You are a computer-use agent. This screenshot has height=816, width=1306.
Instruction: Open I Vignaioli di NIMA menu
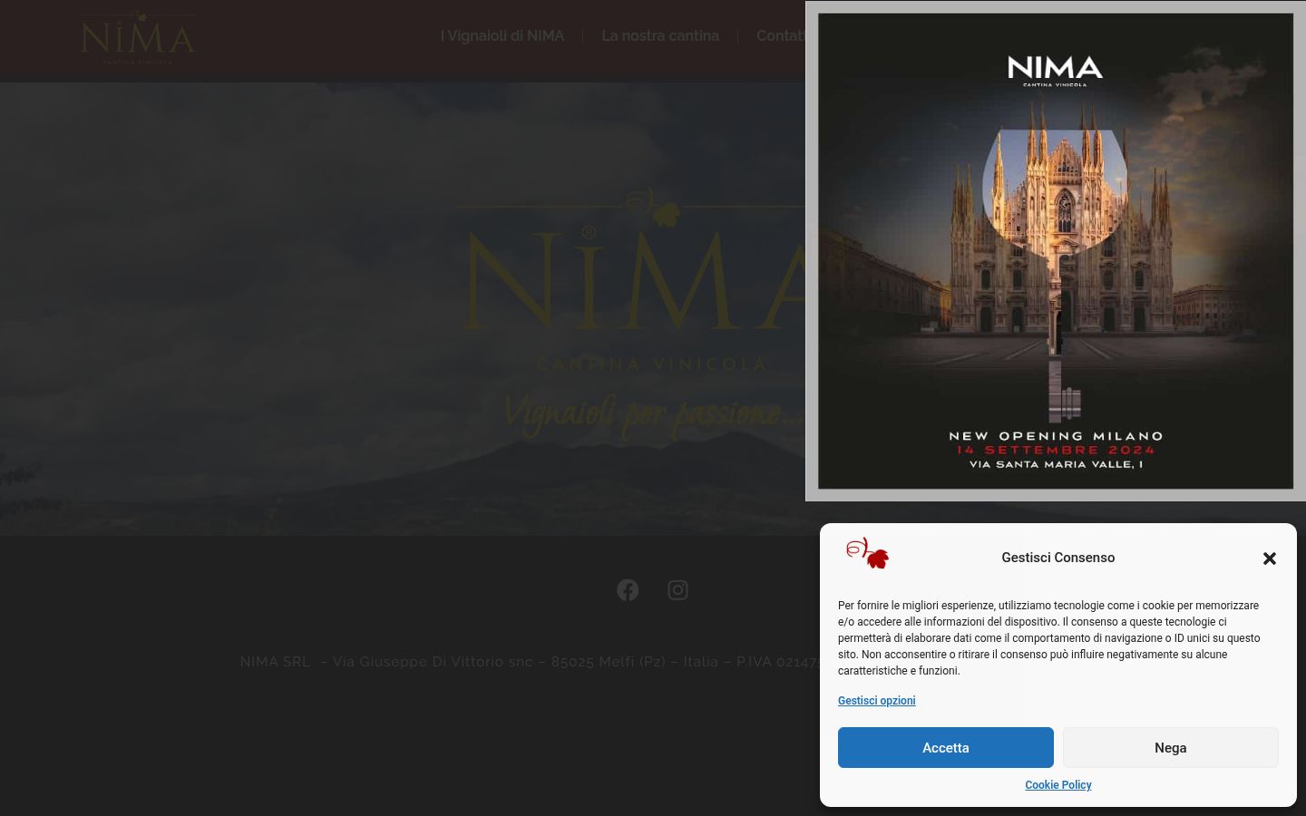click(502, 36)
